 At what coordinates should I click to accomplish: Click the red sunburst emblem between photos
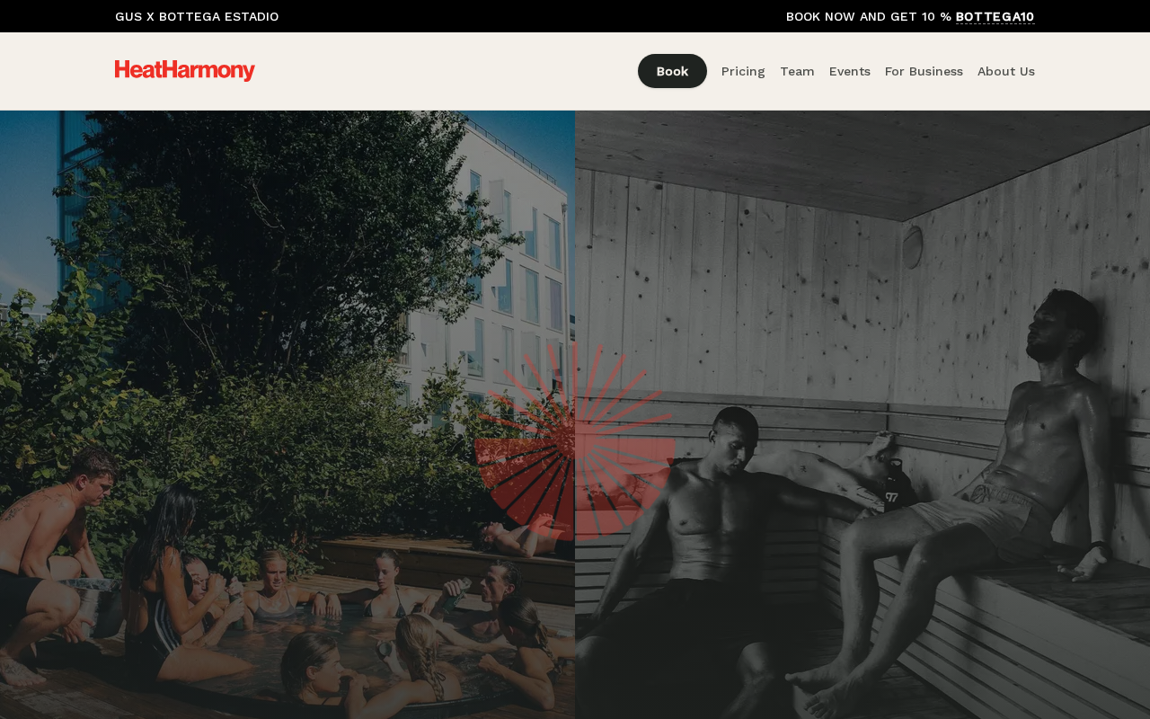coord(575,440)
